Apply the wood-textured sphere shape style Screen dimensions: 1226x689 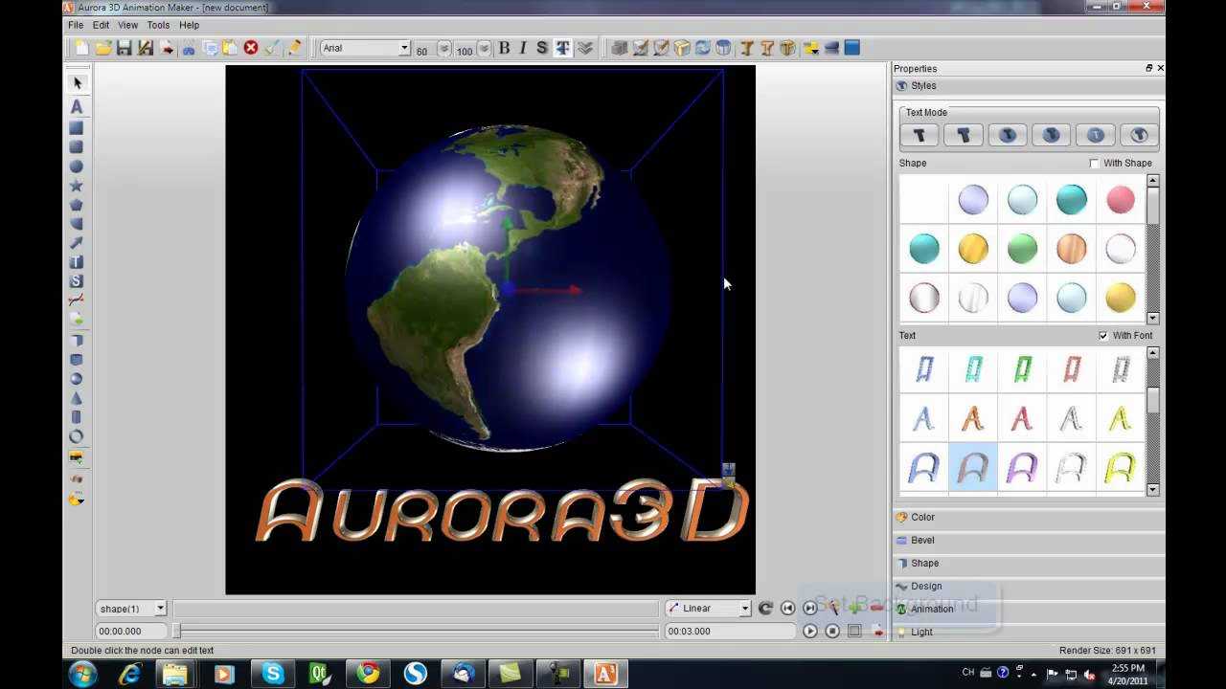pos(1072,249)
